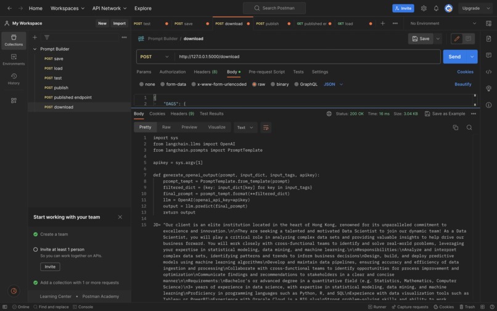Collapse the Prompt Builder collection
This screenshot has height=311, width=497.
[35, 49]
